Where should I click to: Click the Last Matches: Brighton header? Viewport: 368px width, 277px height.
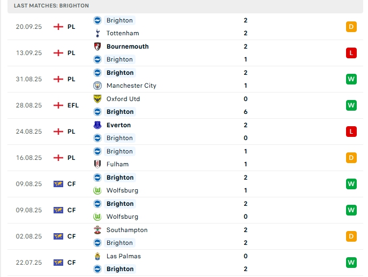[x=51, y=5]
